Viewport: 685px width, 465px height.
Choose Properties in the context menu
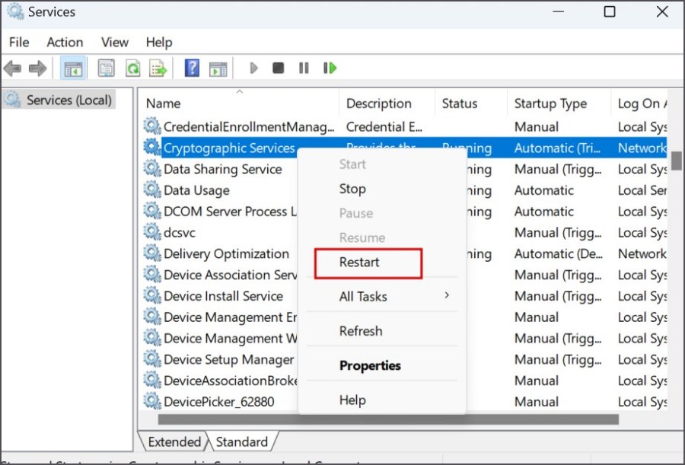(370, 365)
